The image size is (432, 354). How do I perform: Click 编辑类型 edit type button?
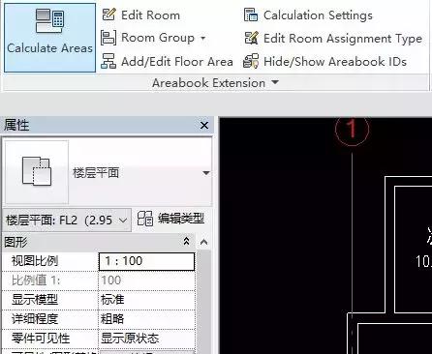coord(171,219)
